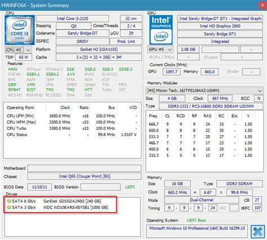
Task: Click the empty BIOS Version field
Action: [100, 187]
